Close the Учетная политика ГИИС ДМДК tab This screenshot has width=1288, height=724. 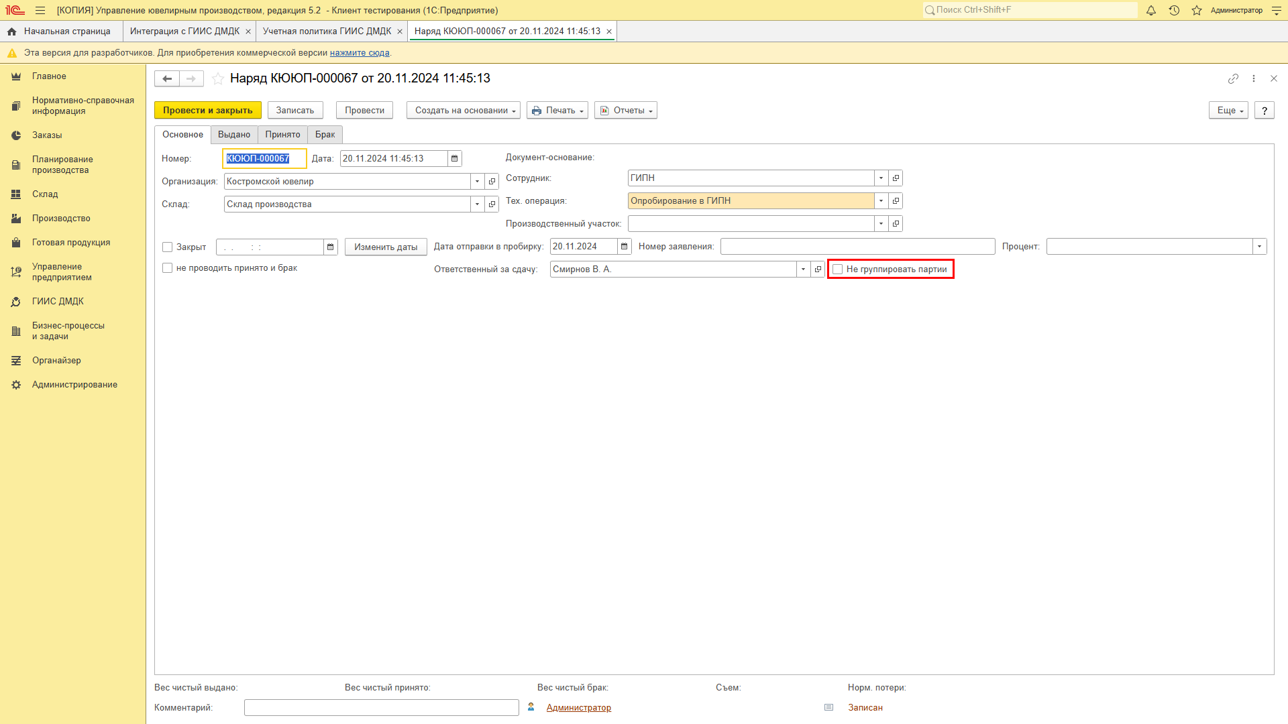click(x=400, y=32)
